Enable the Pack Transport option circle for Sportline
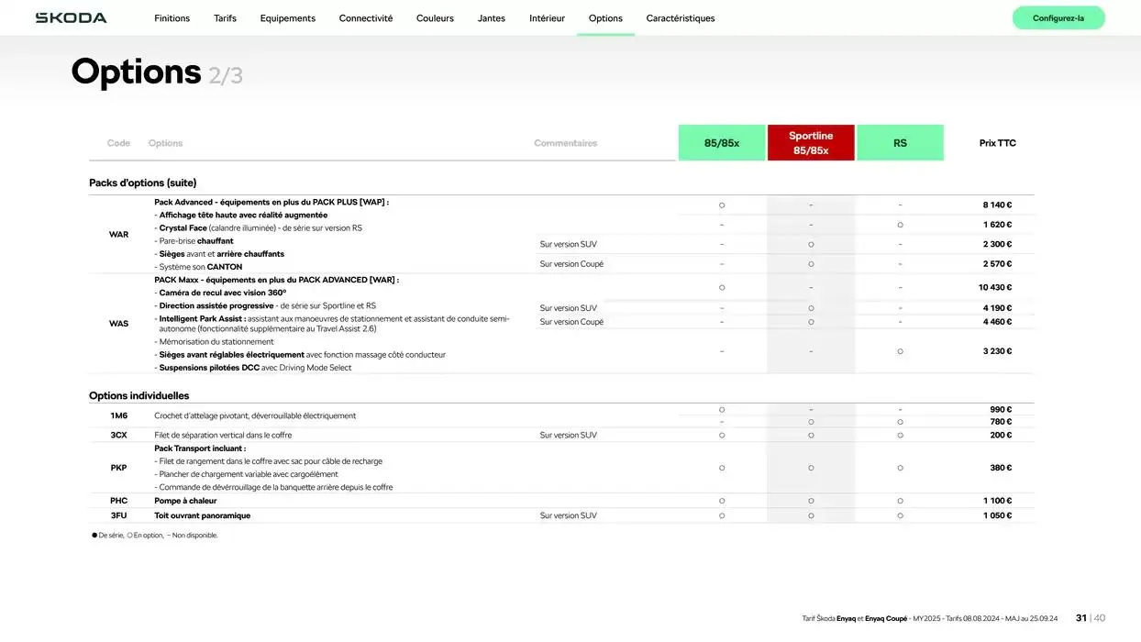The height and width of the screenshot is (642, 1141). [x=810, y=466]
